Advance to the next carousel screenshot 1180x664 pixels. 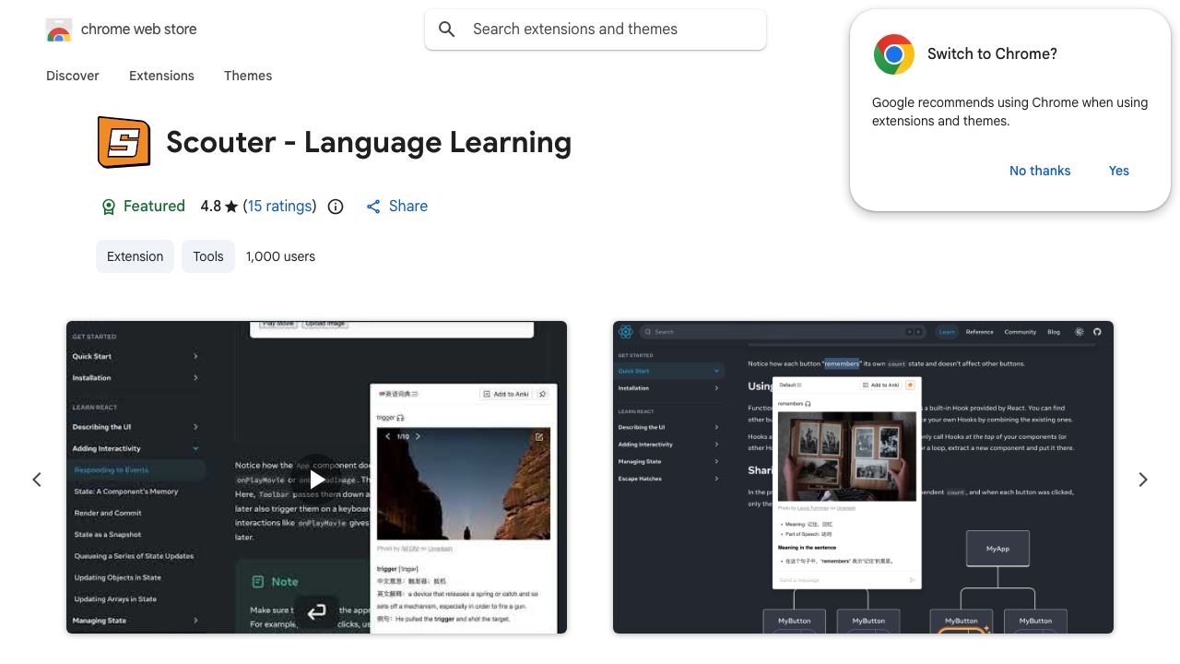pos(1143,480)
